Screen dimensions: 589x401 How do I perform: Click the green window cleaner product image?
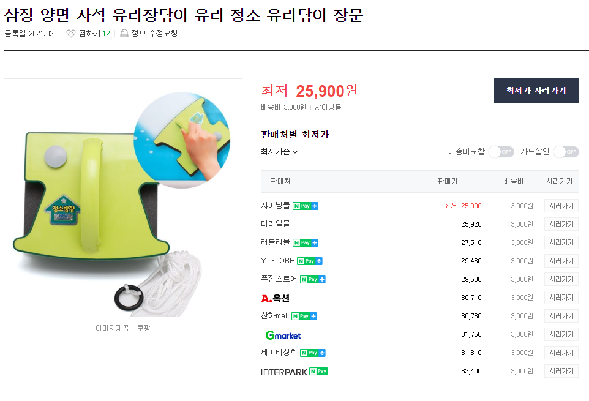[123, 198]
